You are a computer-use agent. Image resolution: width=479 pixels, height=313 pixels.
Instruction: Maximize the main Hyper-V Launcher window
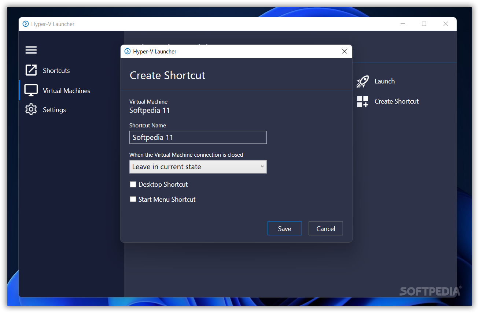click(424, 24)
